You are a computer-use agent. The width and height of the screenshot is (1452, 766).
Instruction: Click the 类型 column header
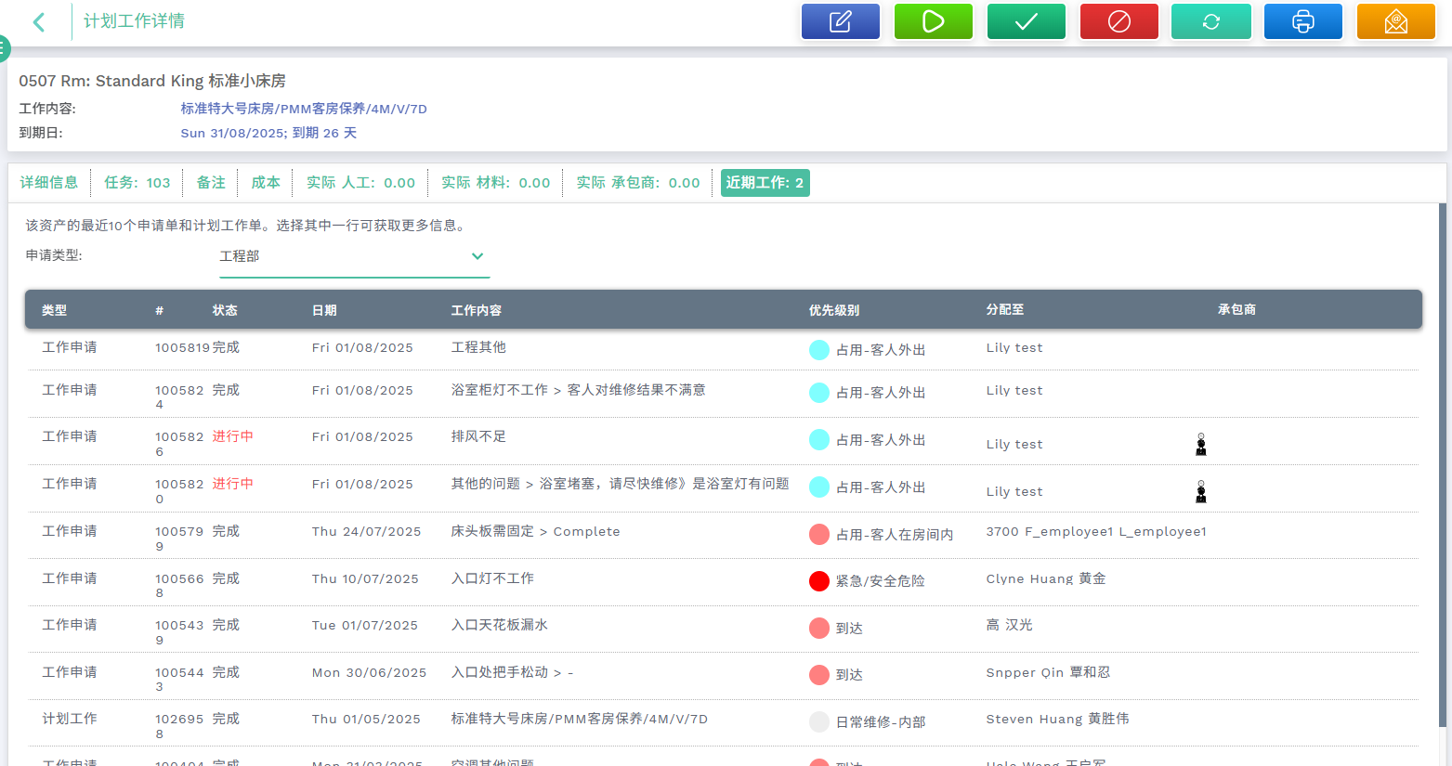tap(55, 310)
